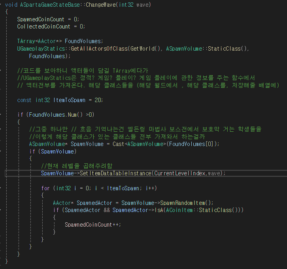
Task: Click the FoundVolumes[0] index expression
Action: coord(191,144)
